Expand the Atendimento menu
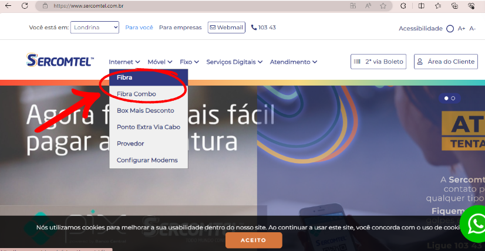The image size is (485, 251). 294,62
